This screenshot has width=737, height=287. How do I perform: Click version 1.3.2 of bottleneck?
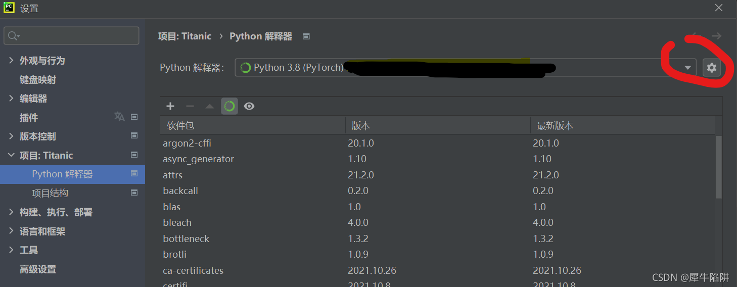click(358, 238)
